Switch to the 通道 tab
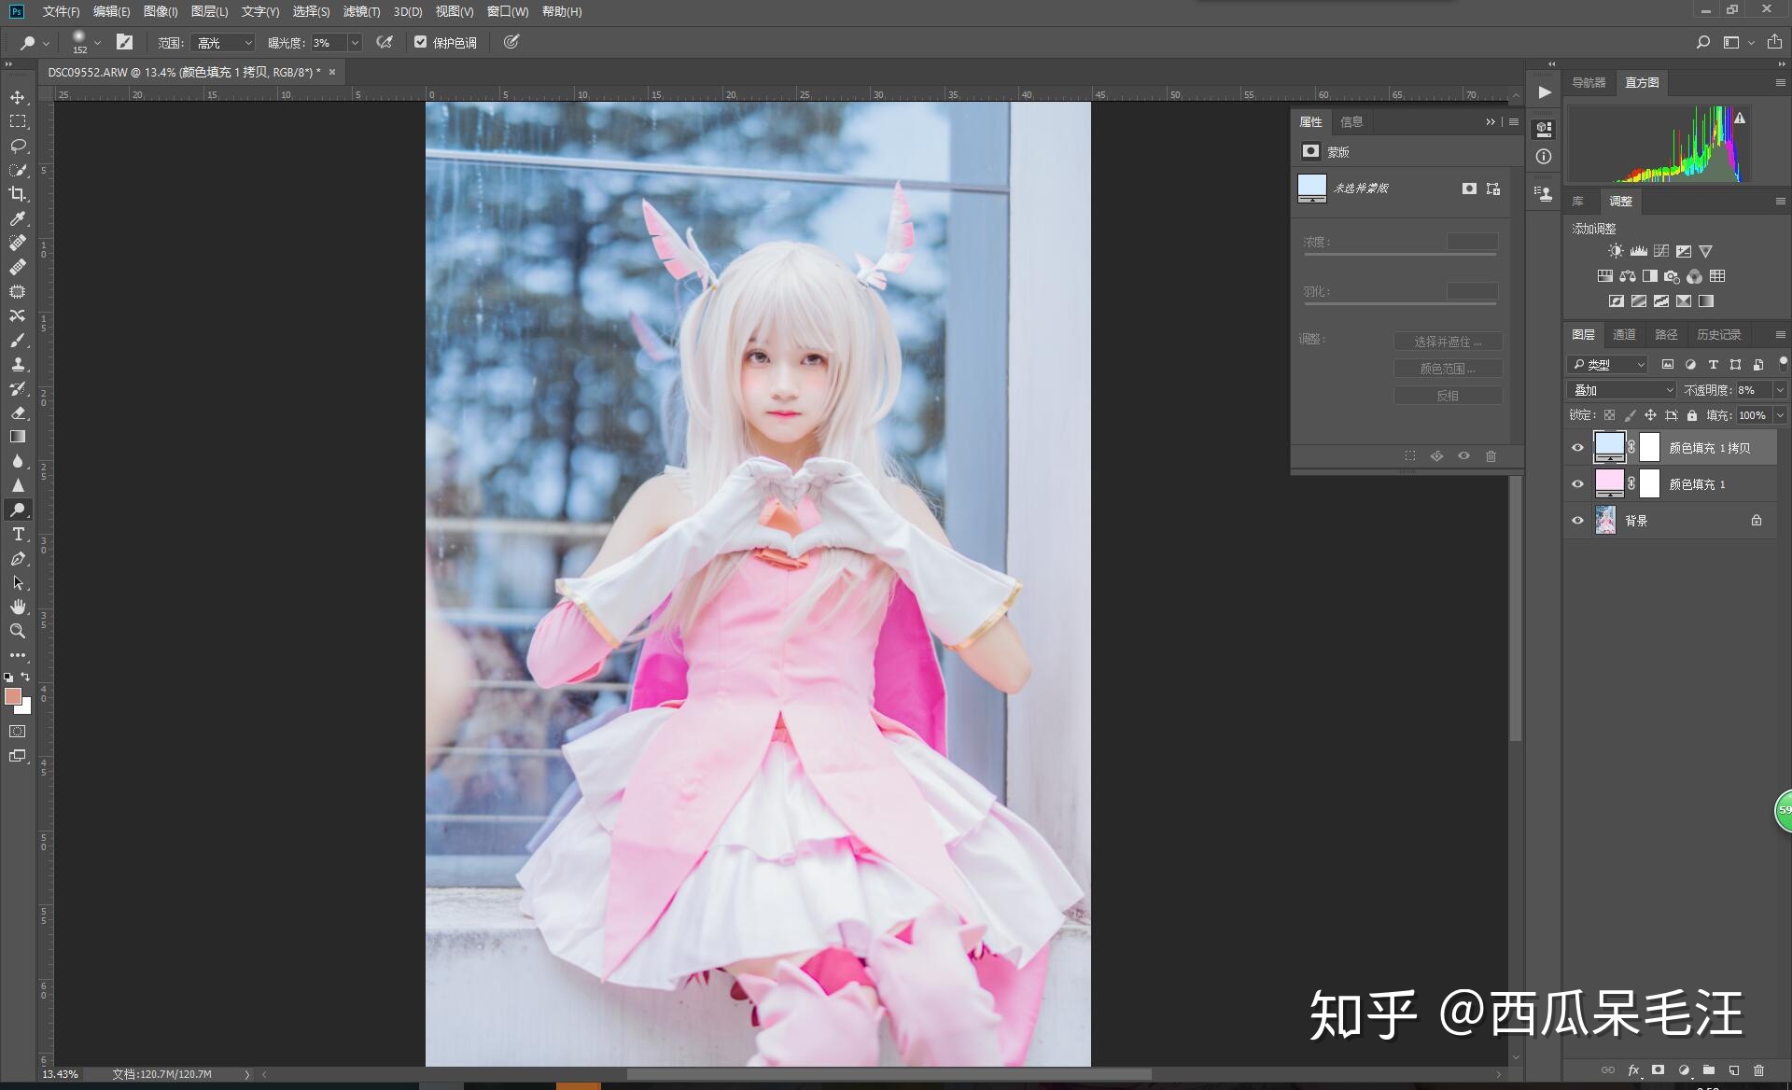The height and width of the screenshot is (1090, 1792). coord(1624,335)
